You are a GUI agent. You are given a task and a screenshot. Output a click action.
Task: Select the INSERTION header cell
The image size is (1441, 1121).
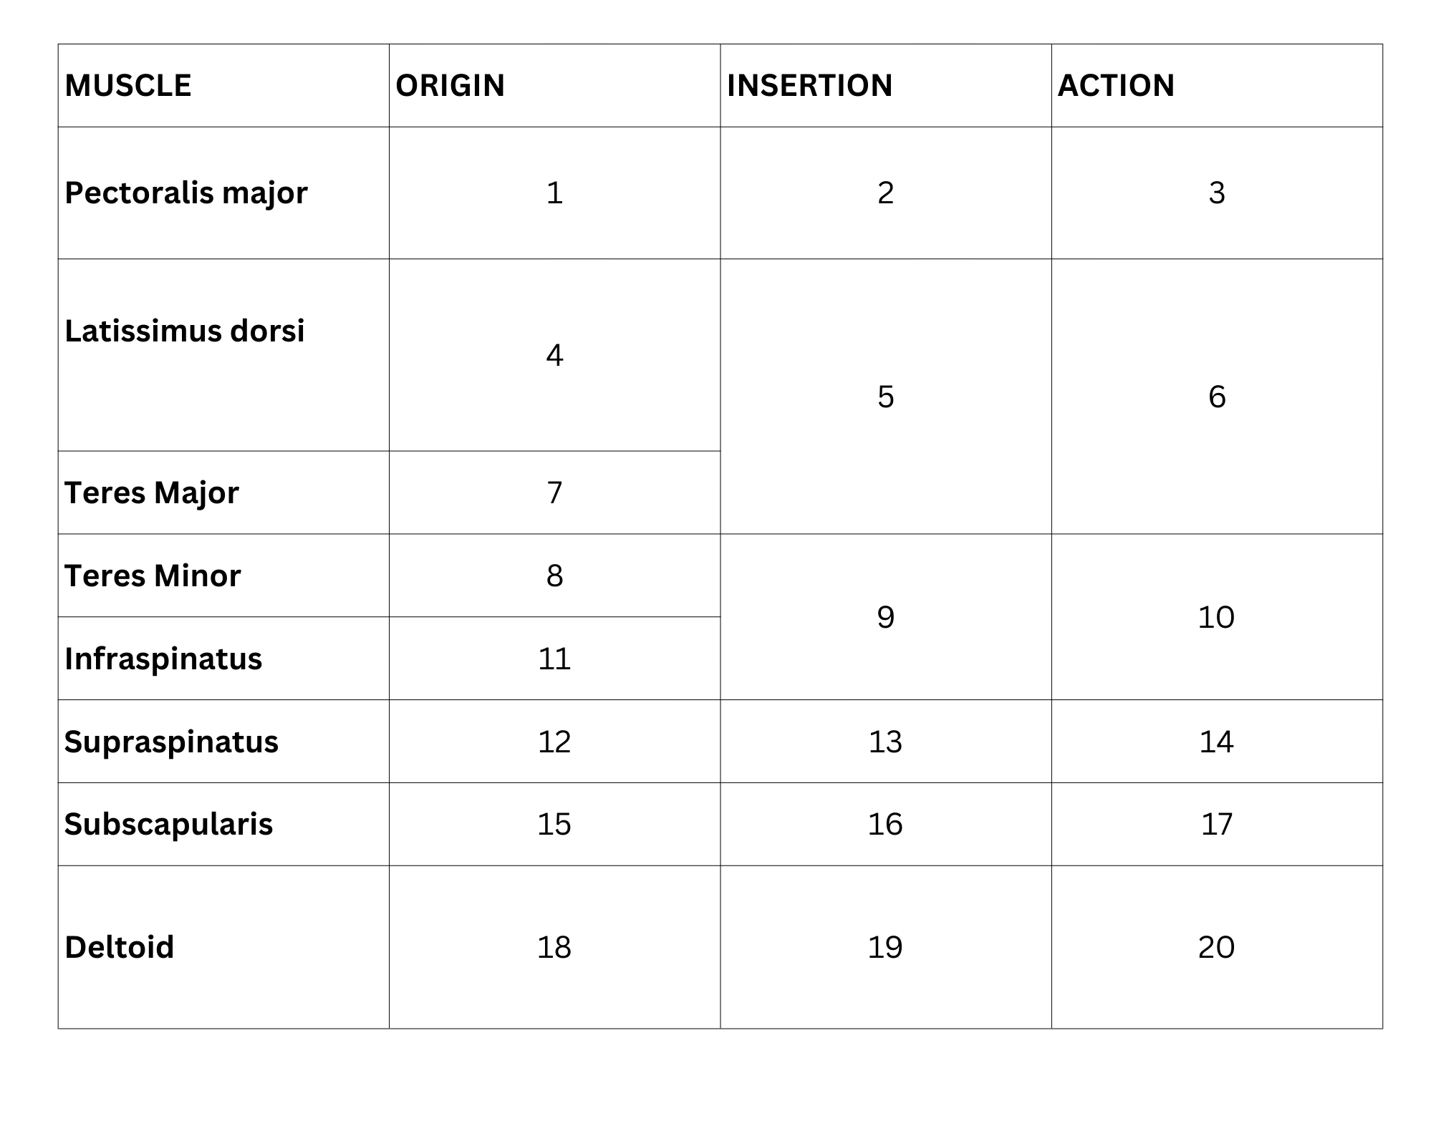point(809,86)
